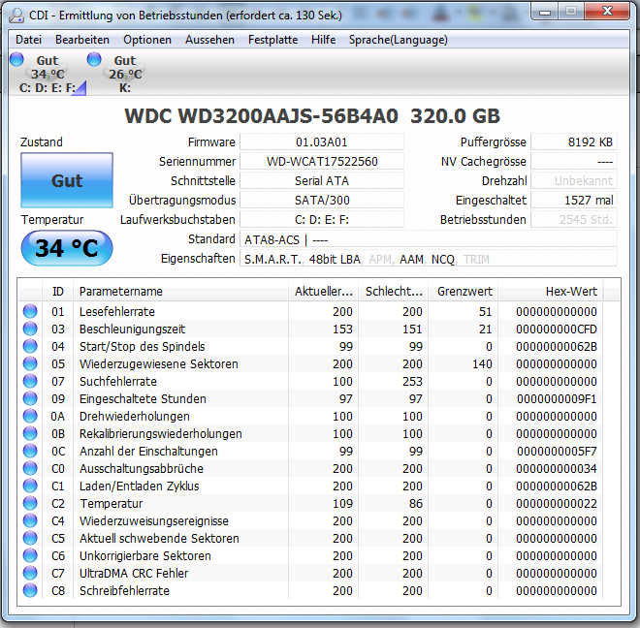Select the Lesefehlerrate parameter name
Viewport: 640px width, 628px height.
point(117,312)
